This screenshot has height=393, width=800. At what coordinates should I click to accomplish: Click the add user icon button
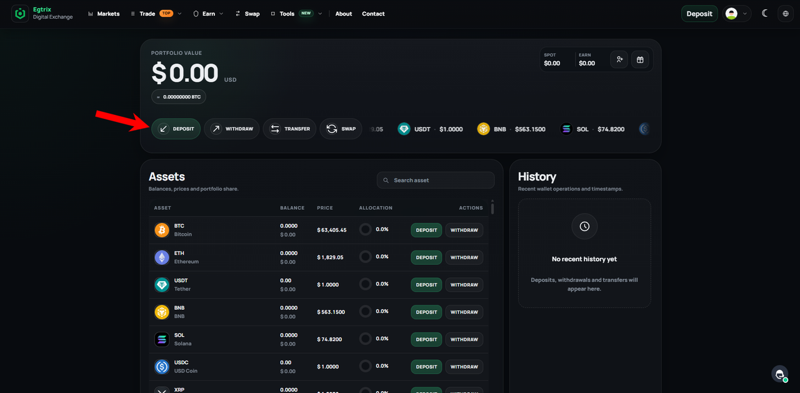(619, 59)
